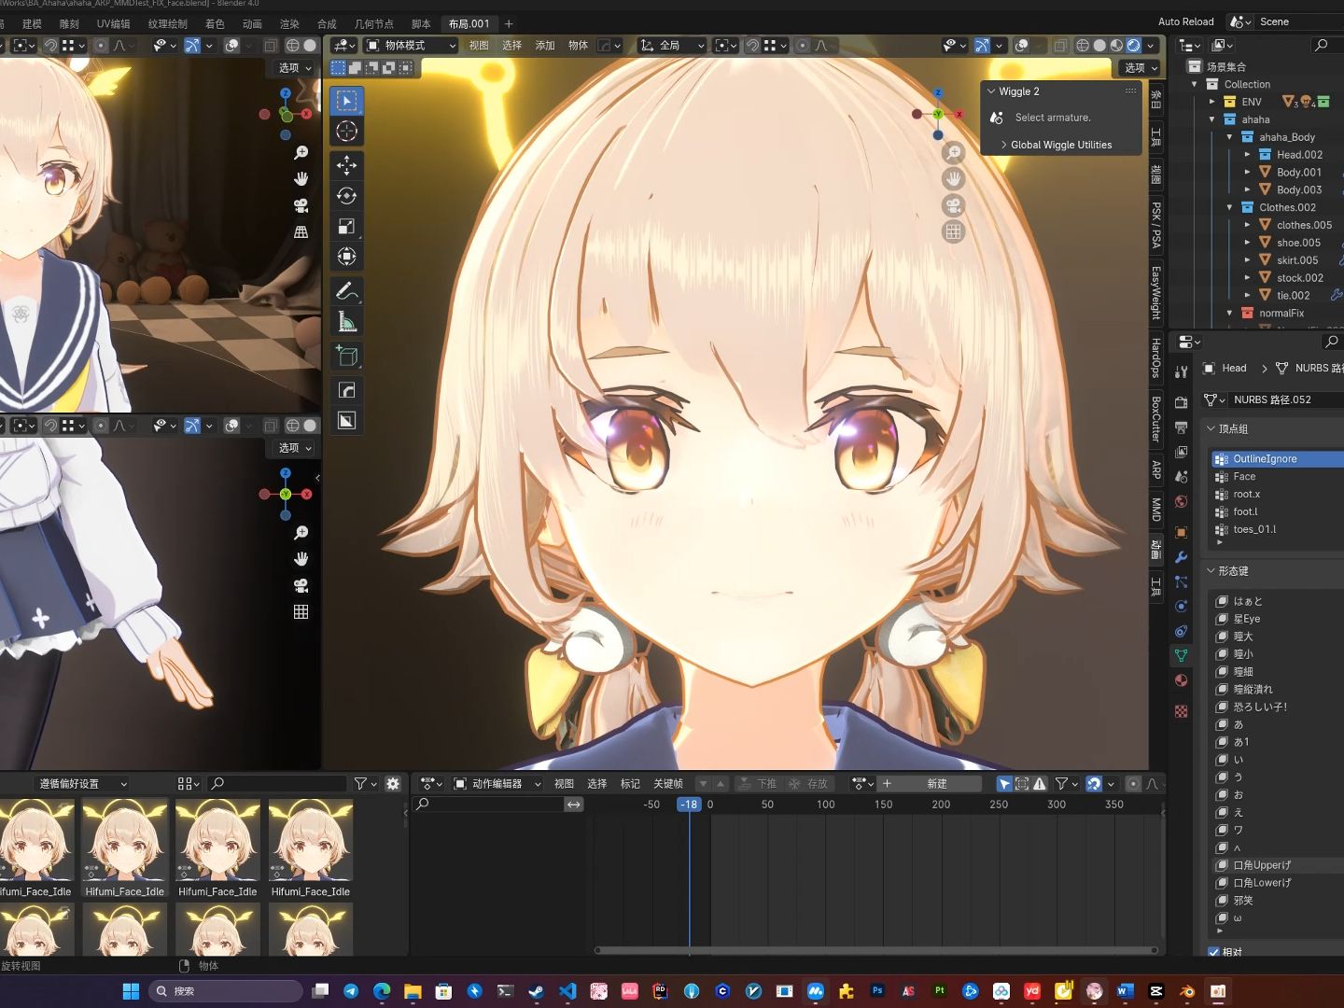Click frame -18 playhead marker
Image resolution: width=1344 pixels, height=1008 pixels.
click(689, 805)
